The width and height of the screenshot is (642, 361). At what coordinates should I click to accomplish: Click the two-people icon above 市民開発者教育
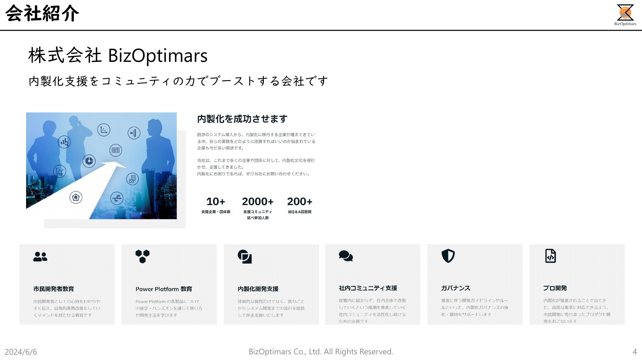(x=40, y=257)
